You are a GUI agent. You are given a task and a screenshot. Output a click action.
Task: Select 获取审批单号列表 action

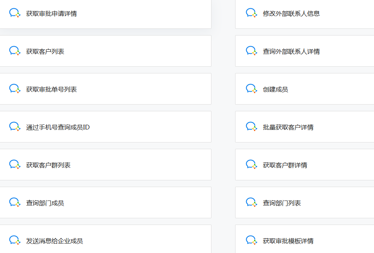point(105,89)
